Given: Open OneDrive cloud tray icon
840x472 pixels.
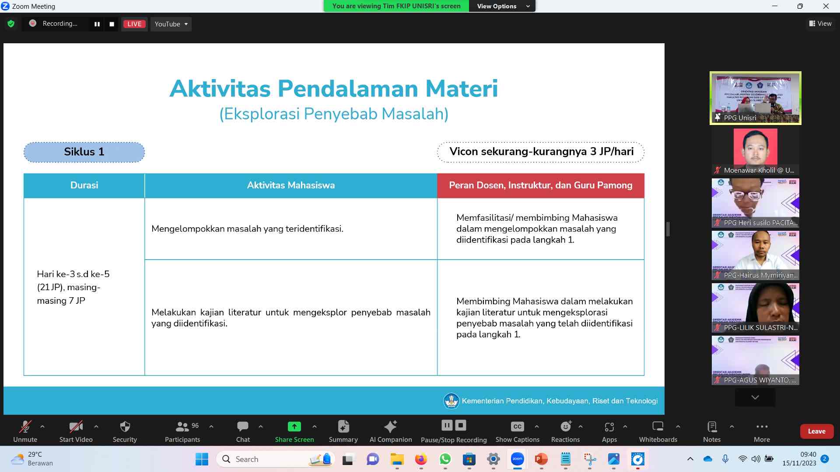Looking at the screenshot, I should point(707,459).
